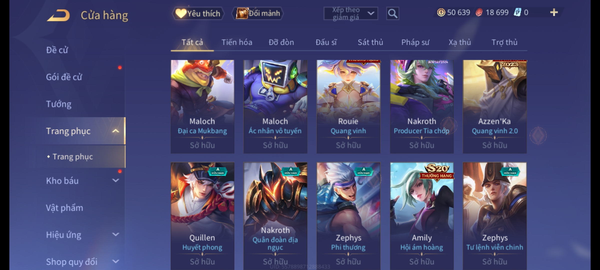Go to Tướng in the sidebar
This screenshot has height=270, width=600.
(59, 104)
